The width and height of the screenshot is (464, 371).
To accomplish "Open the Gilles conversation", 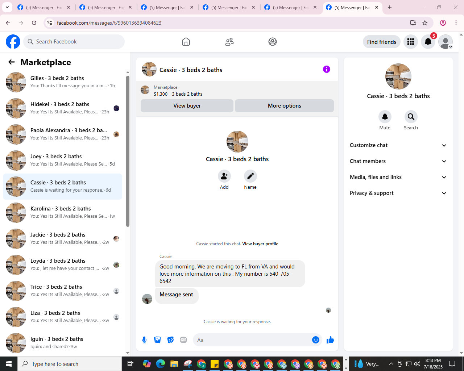I will tap(62, 82).
